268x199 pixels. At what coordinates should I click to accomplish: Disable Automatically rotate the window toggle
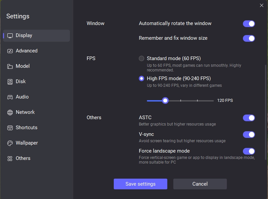pyautogui.click(x=249, y=24)
